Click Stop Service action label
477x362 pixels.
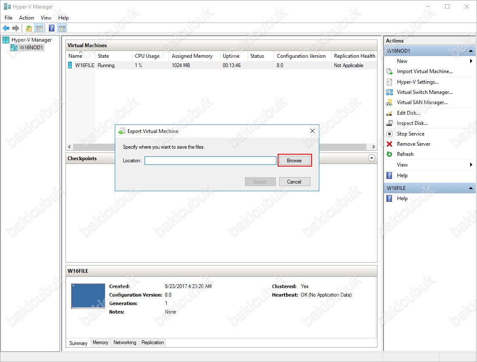[410, 134]
